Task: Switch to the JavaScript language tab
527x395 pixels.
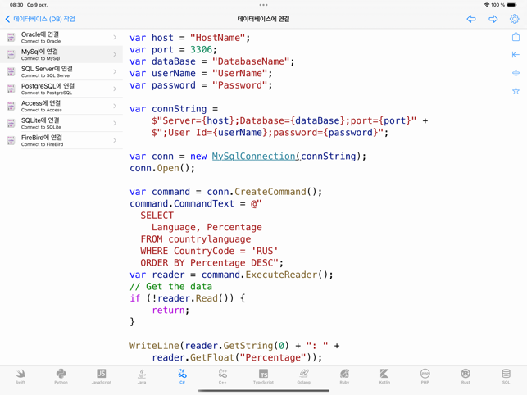Action: tap(102, 376)
